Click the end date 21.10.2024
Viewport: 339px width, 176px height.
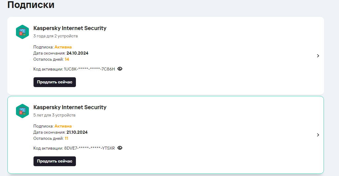coord(77,132)
